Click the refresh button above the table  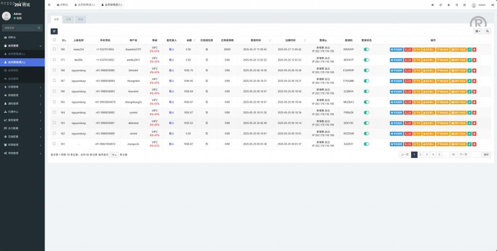[54, 31]
